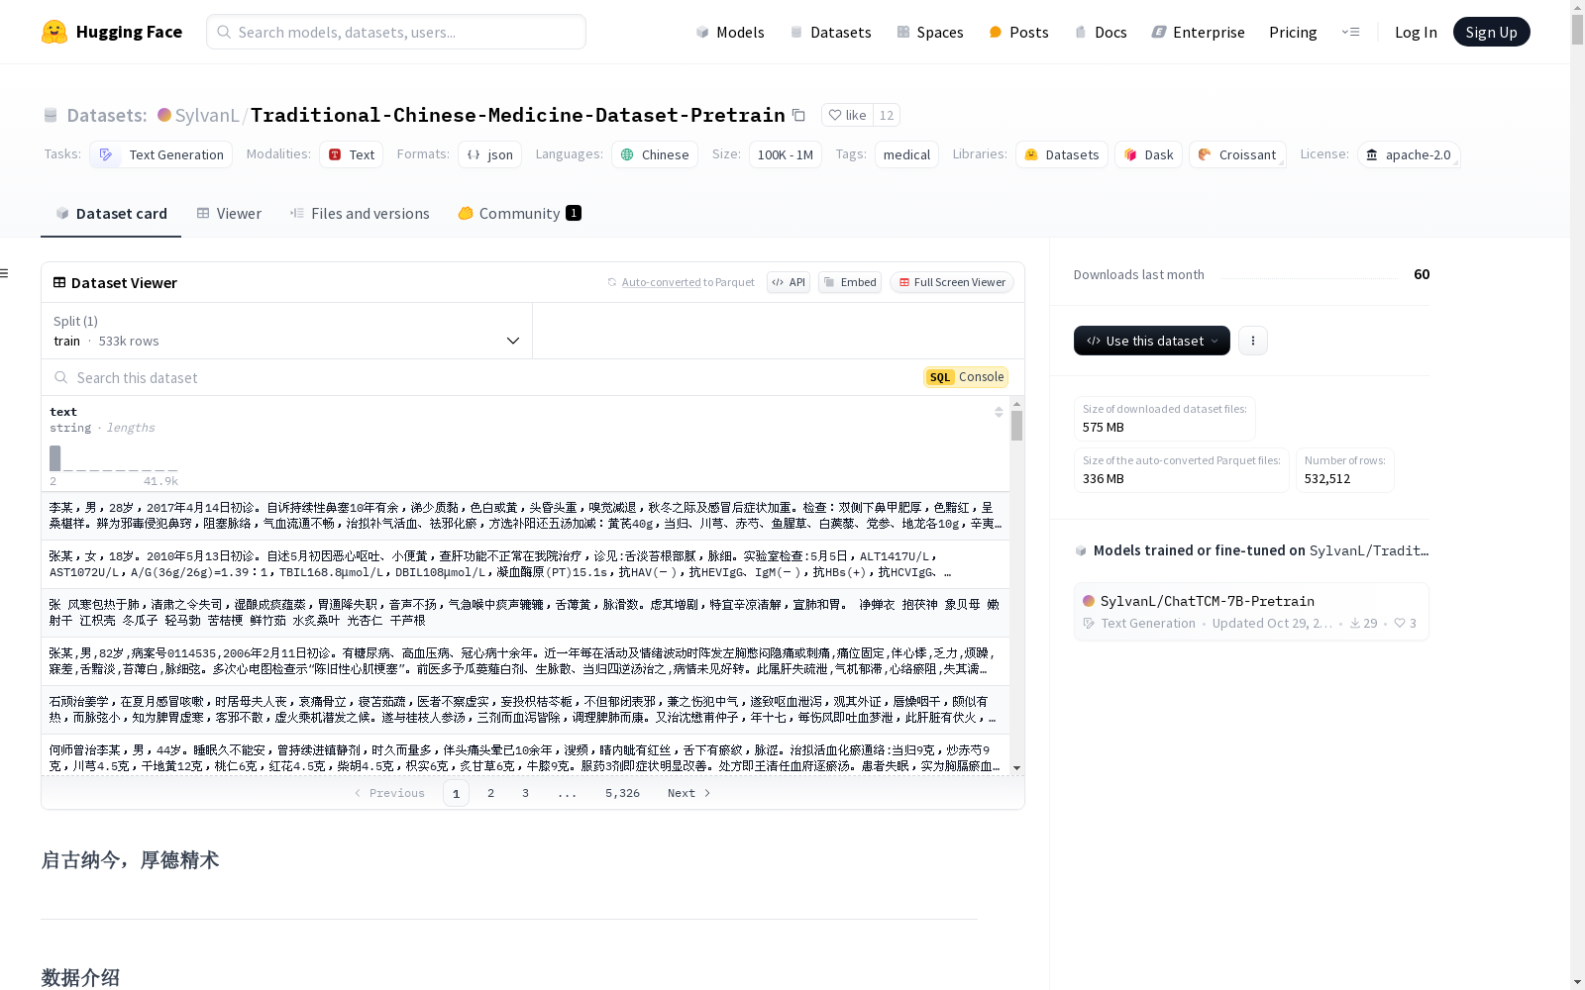Screen dimensions: 1585x990
Task: Open the Spaces nav item
Action: pos(930,32)
